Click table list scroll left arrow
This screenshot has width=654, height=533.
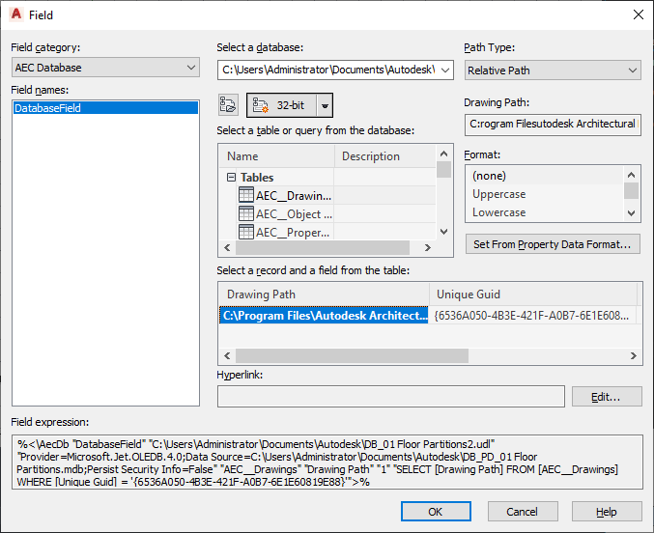pos(227,248)
